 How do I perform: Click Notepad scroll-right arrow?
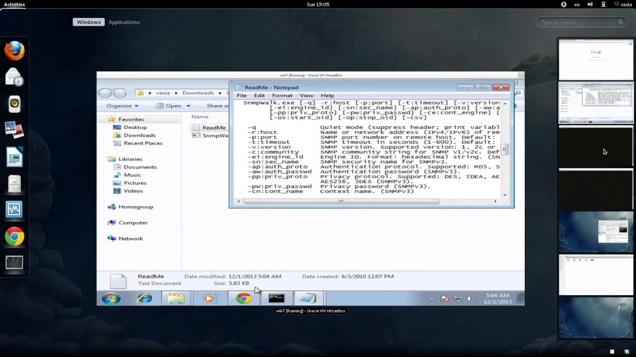495,201
